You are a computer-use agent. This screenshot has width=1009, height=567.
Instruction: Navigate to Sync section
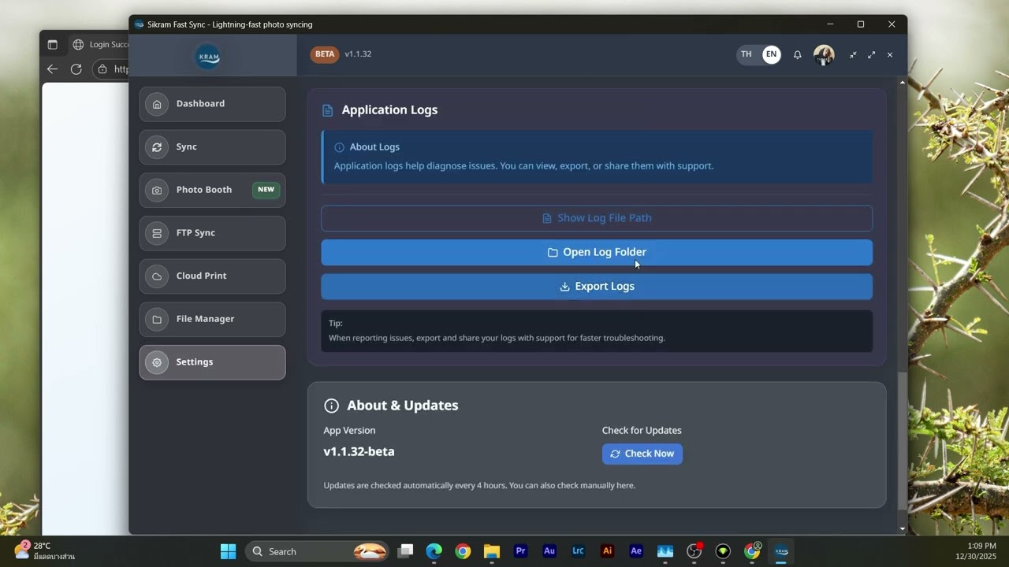(x=213, y=147)
